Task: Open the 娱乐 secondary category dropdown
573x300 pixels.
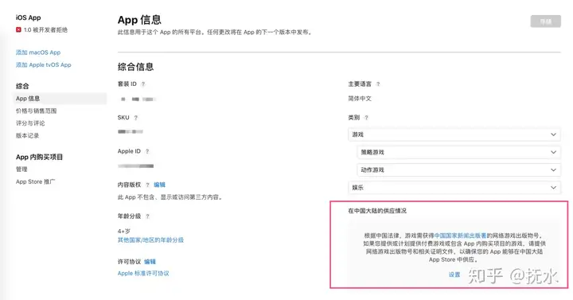Action: pyautogui.click(x=454, y=188)
